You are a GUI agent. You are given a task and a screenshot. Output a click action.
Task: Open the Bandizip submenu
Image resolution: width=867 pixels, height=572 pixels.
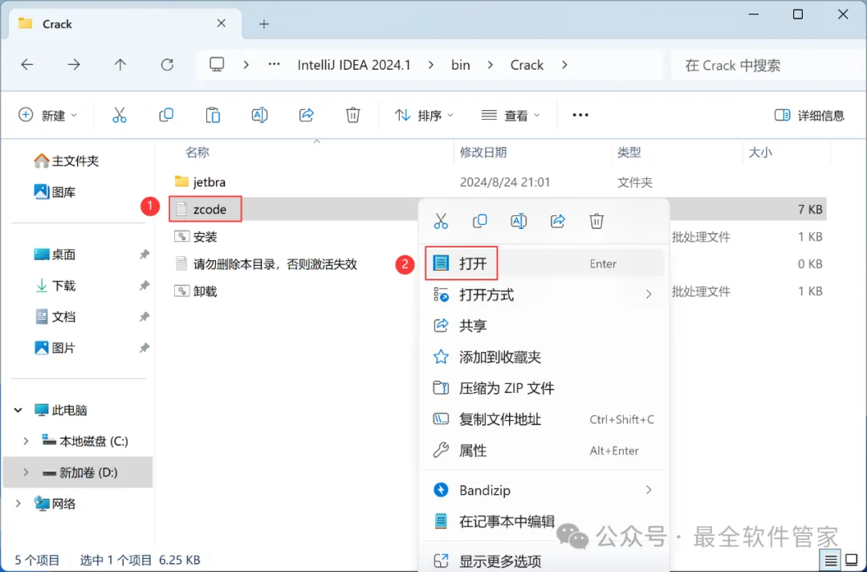coord(544,490)
